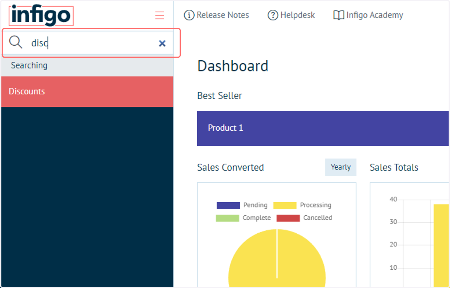Click the magnifying glass search icon

click(x=16, y=43)
